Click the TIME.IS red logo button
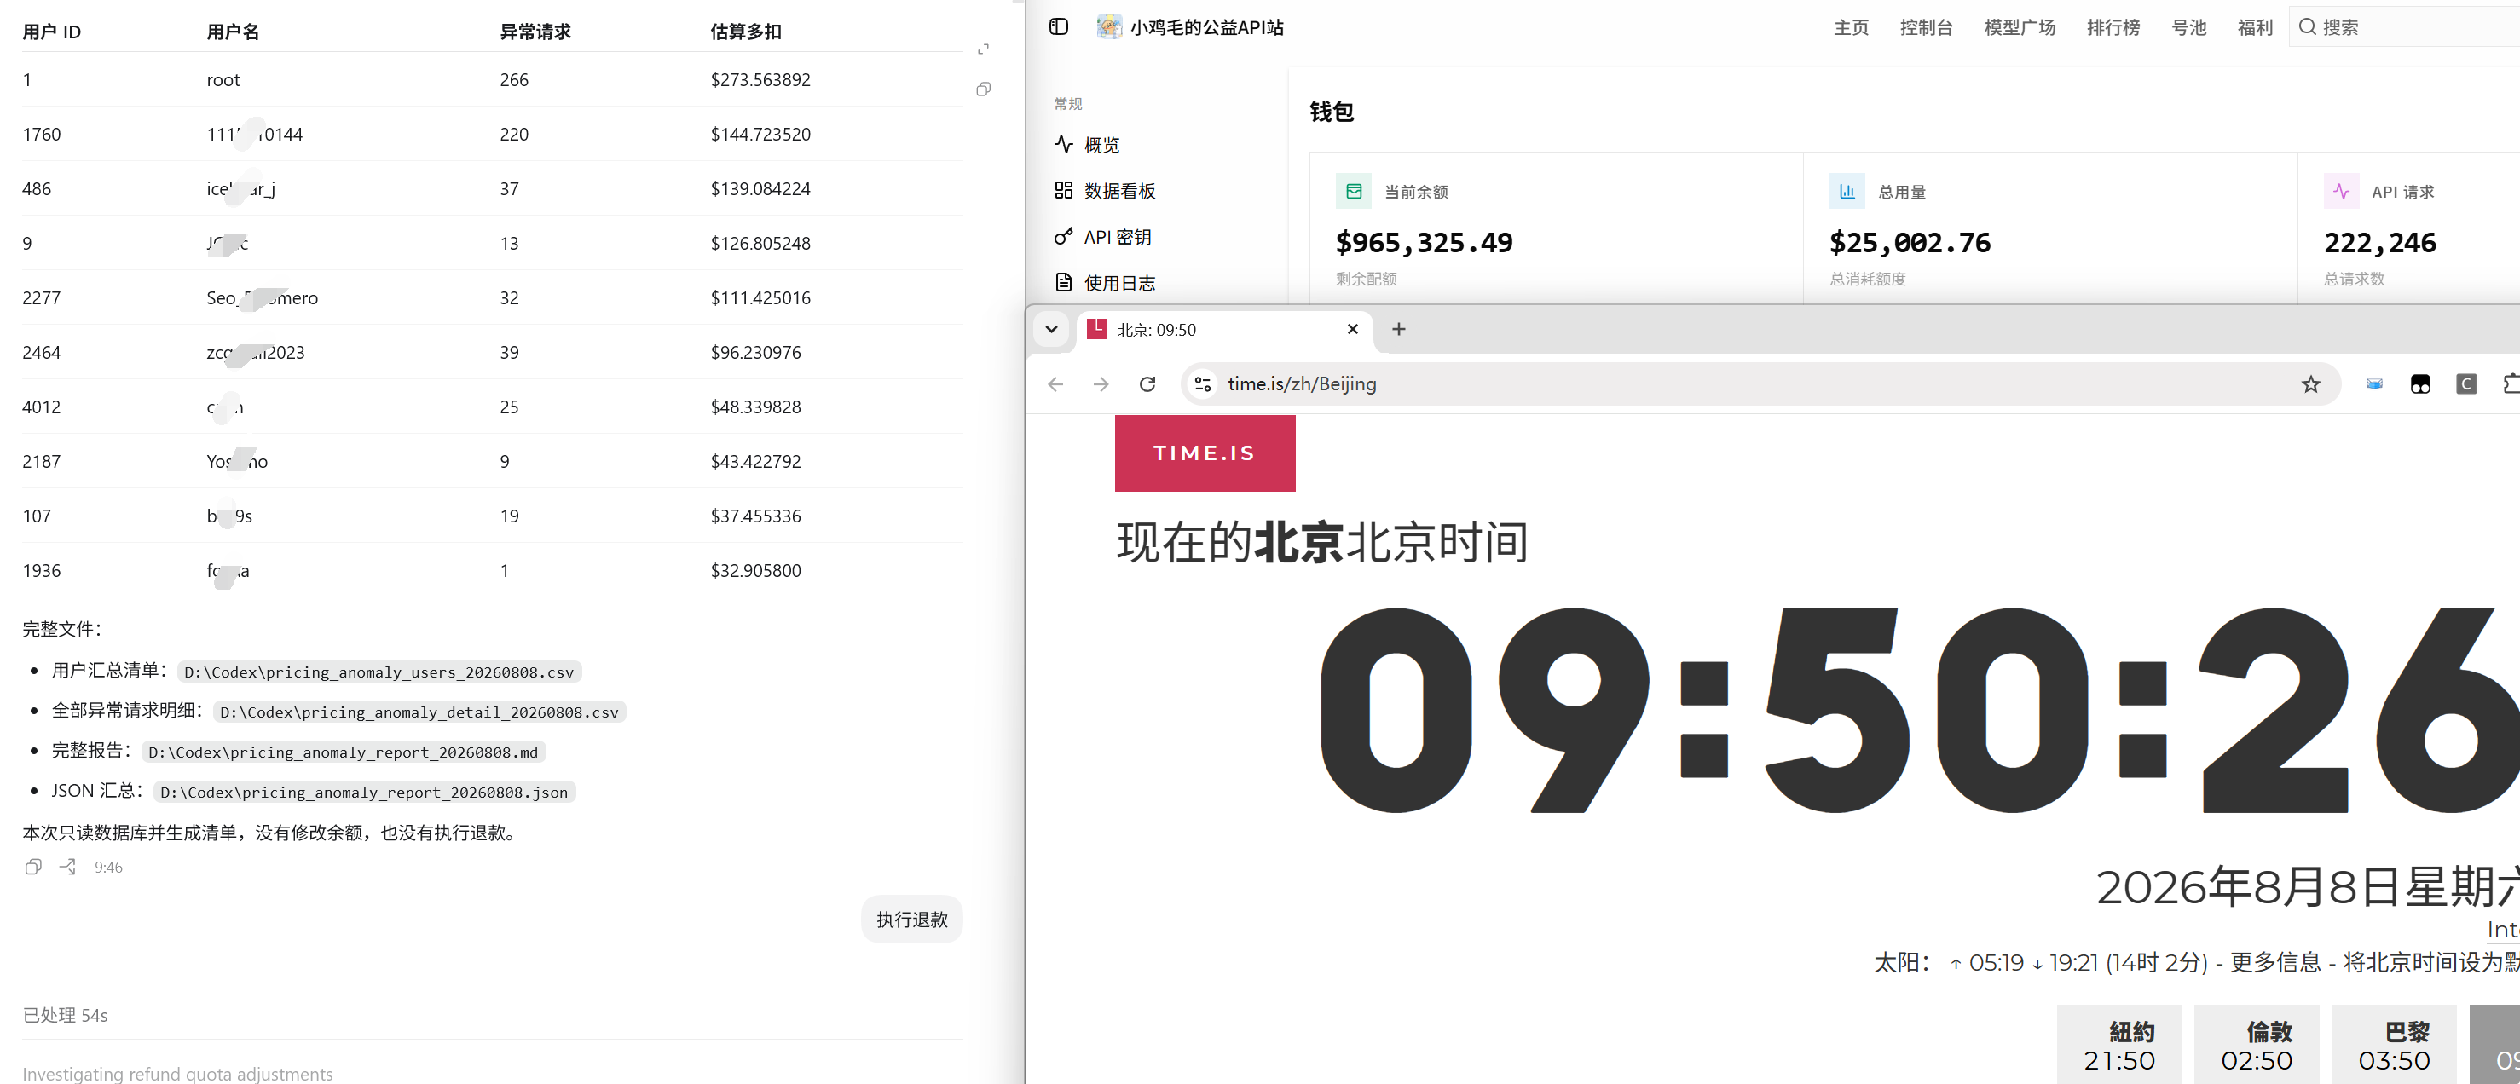The height and width of the screenshot is (1084, 2520). (x=1205, y=453)
